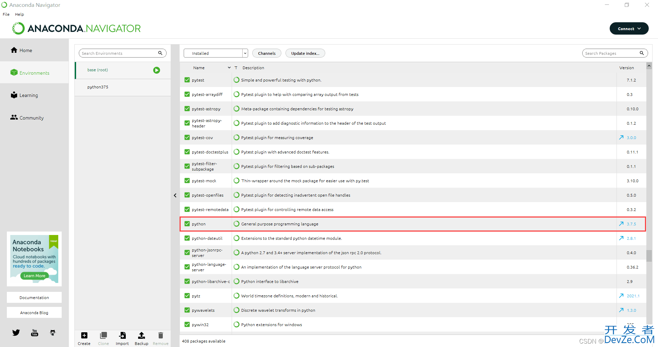Click green play button for base (root)
The height and width of the screenshot is (347, 658).
(157, 70)
